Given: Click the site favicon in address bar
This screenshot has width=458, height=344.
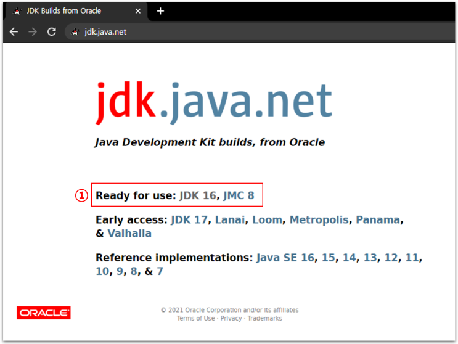Looking at the screenshot, I should (75, 31).
